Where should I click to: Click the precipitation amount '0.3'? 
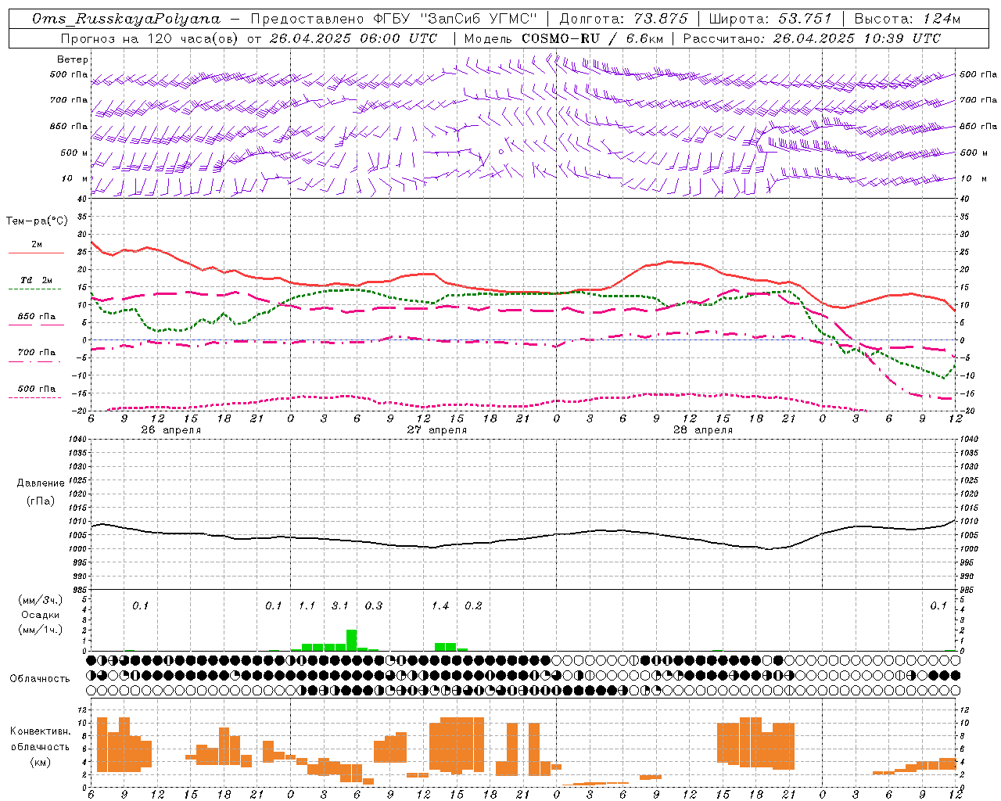pos(374,606)
